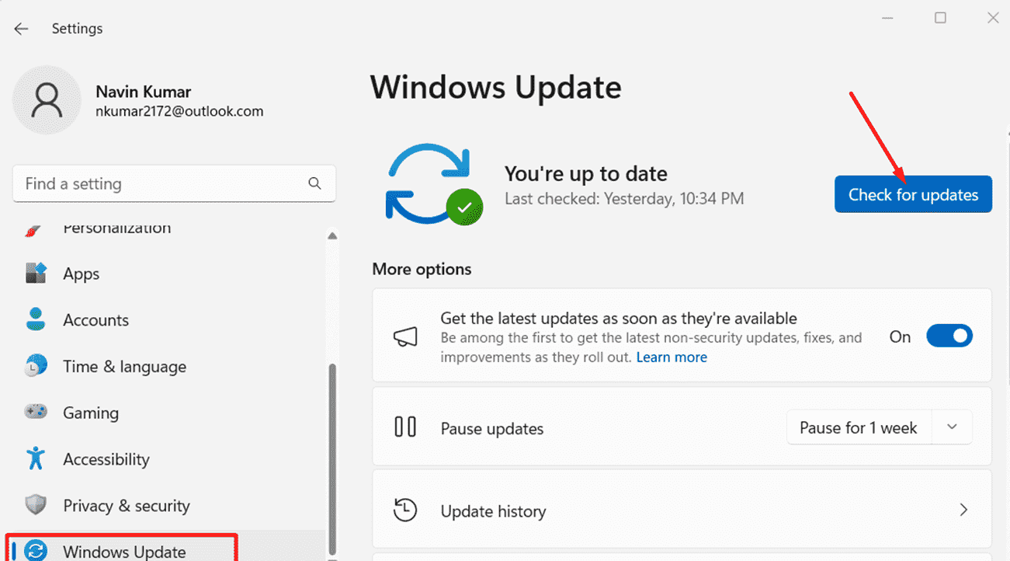
Task: Click the Check for updates button
Action: point(913,194)
